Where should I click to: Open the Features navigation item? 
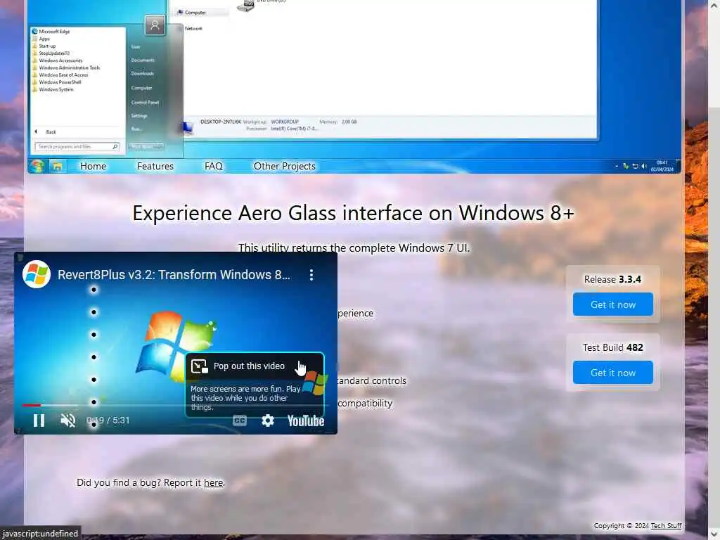(155, 166)
